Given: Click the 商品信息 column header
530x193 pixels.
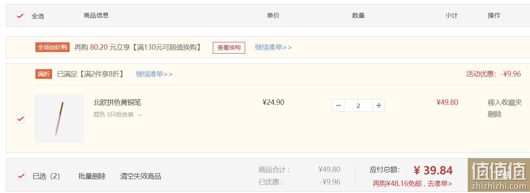Looking at the screenshot, I should [x=96, y=16].
